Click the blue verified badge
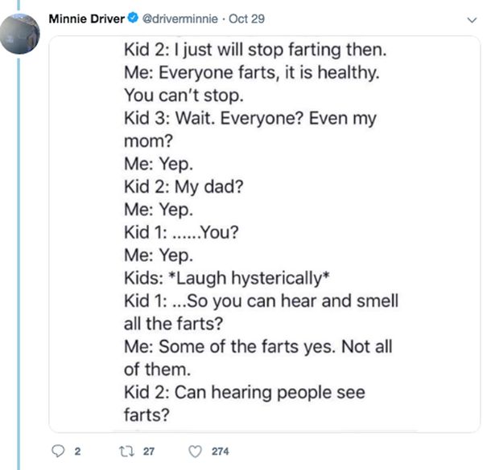 click(x=133, y=18)
